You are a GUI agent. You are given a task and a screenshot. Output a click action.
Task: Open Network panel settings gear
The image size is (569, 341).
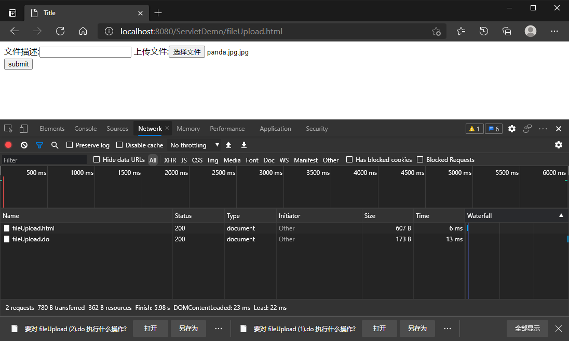559,145
